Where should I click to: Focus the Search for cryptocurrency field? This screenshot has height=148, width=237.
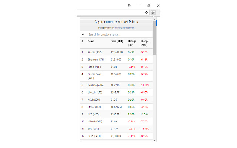coord(116,34)
